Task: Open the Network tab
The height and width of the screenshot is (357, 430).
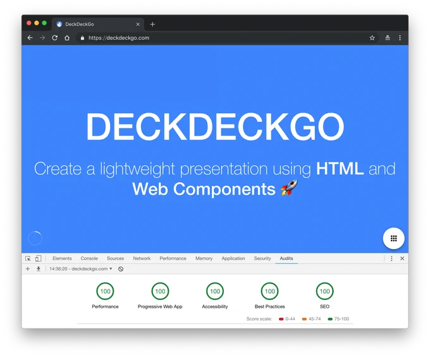Action: point(142,258)
